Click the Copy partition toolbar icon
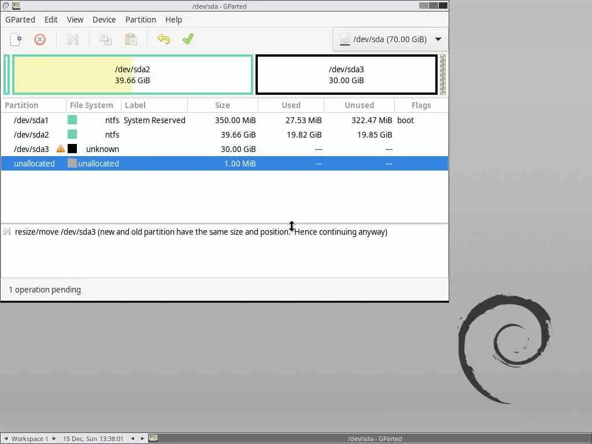Viewport: 592px width, 444px height. 105,39
